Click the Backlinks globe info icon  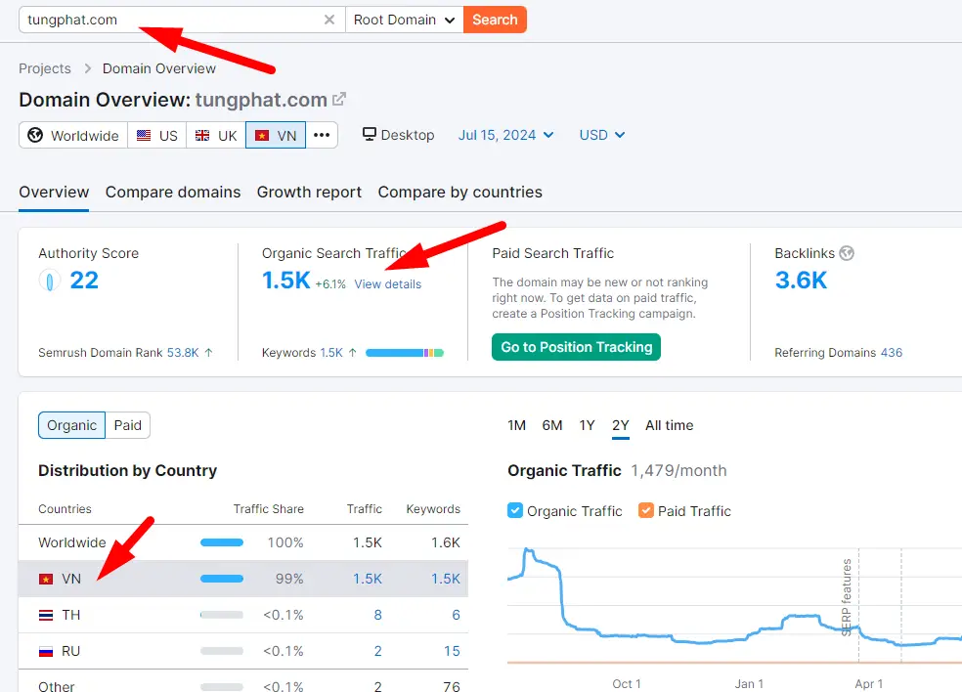(847, 253)
